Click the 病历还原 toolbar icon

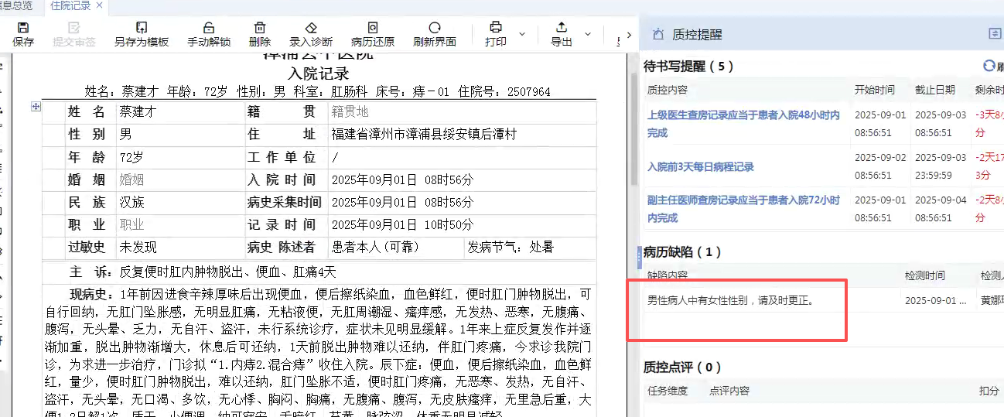(373, 27)
